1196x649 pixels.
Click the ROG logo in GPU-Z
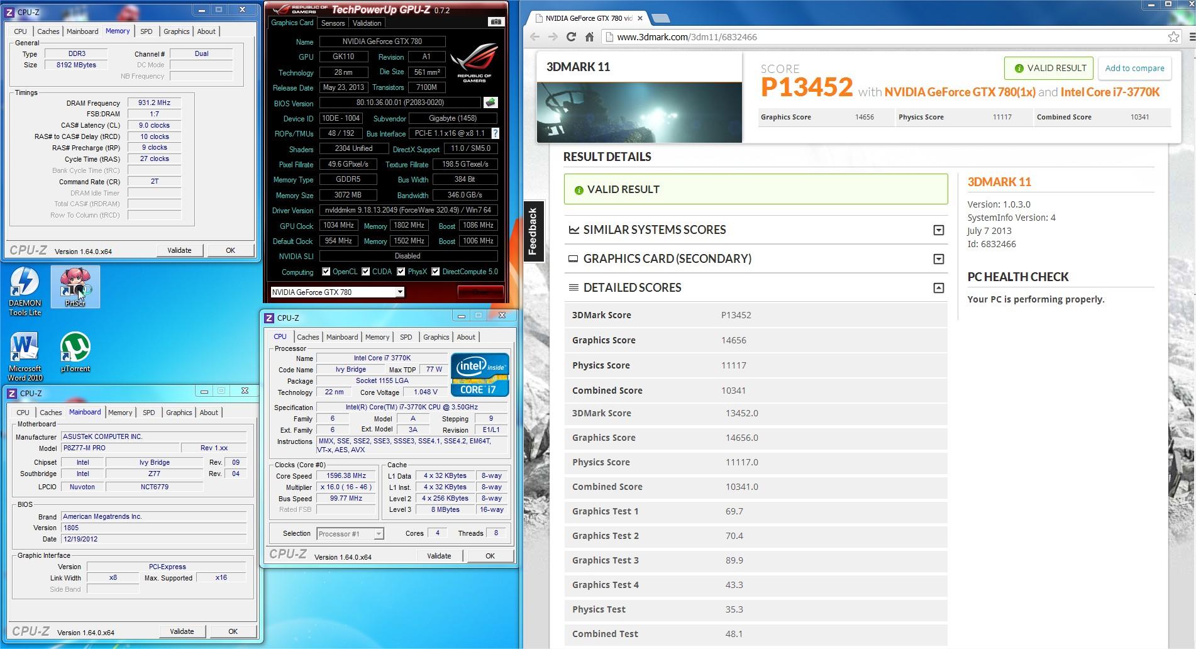point(474,62)
